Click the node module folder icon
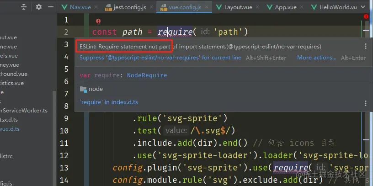This screenshot has height=186, width=373. pyautogui.click(x=83, y=89)
